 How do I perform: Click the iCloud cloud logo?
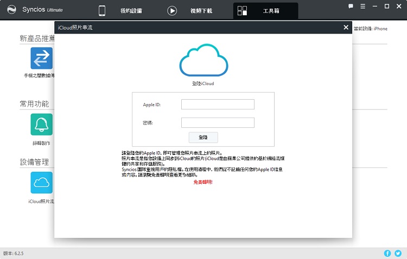click(203, 60)
